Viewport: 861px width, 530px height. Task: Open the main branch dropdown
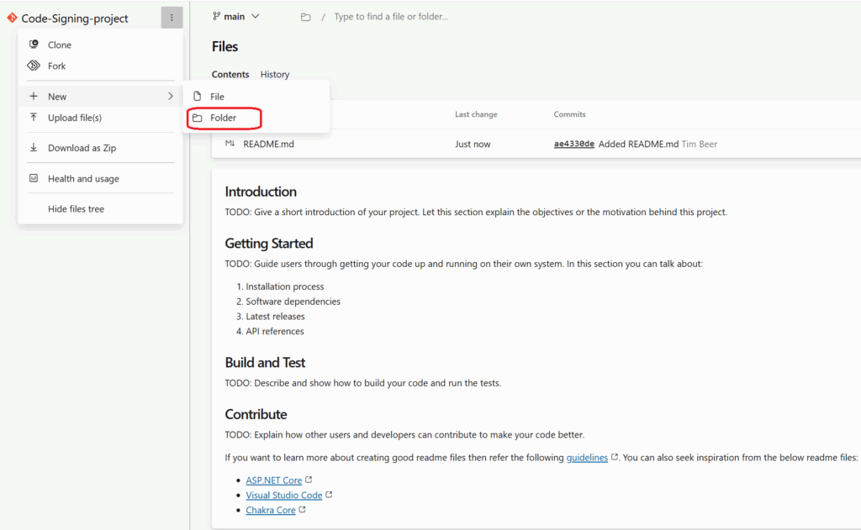click(236, 16)
